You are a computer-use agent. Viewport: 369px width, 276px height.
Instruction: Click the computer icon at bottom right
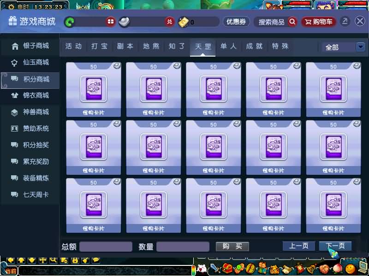363,268
